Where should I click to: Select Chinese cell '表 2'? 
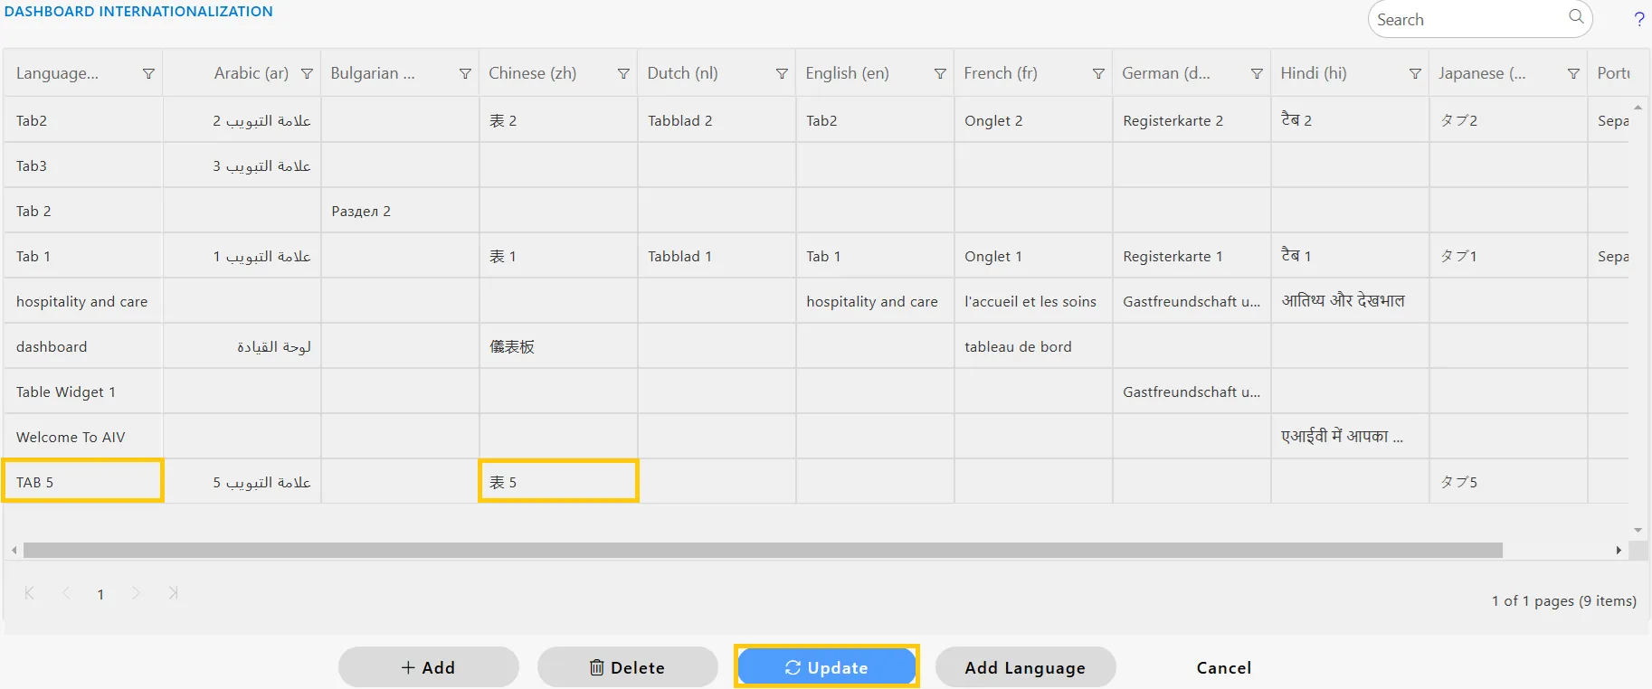click(x=558, y=120)
